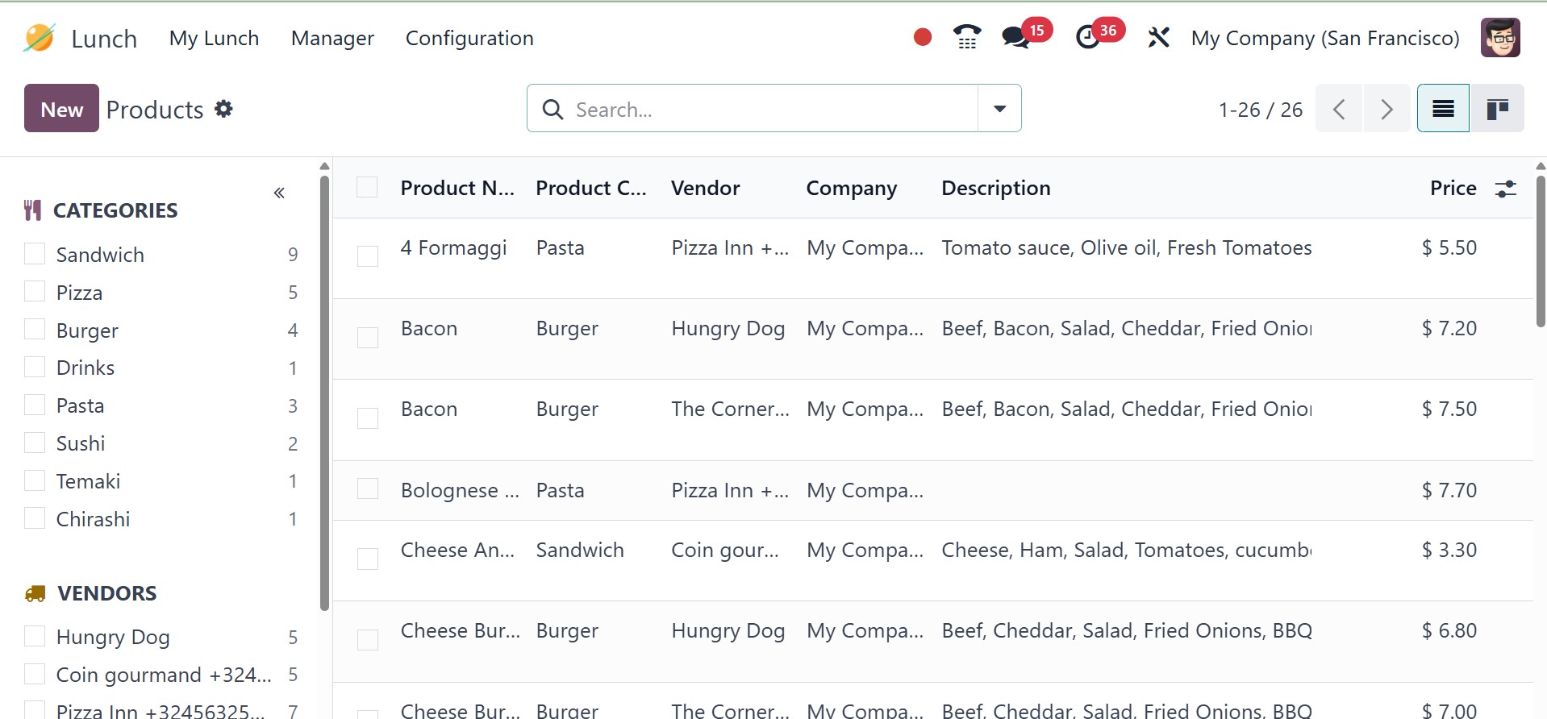This screenshot has width=1547, height=719.
Task: Open the Manager menu
Action: click(x=332, y=38)
